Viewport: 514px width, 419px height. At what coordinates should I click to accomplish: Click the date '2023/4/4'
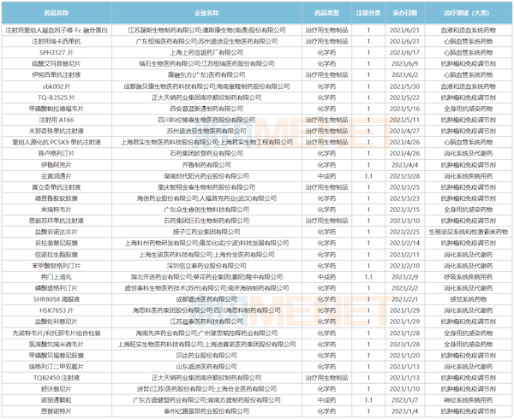[405, 165]
